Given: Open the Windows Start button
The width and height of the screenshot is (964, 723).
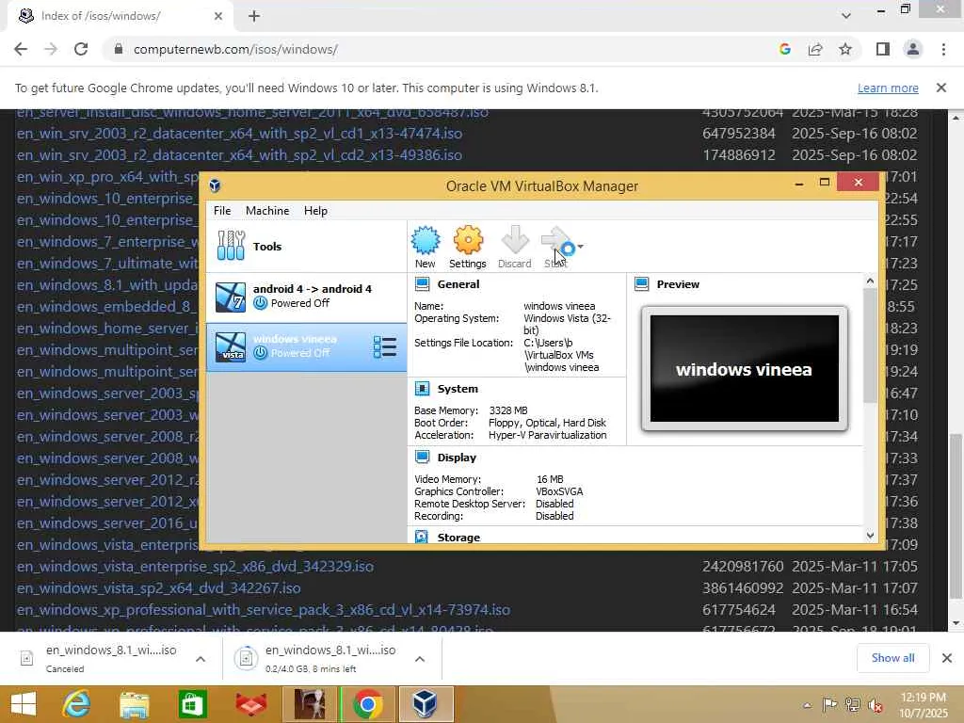Looking at the screenshot, I should (x=24, y=704).
